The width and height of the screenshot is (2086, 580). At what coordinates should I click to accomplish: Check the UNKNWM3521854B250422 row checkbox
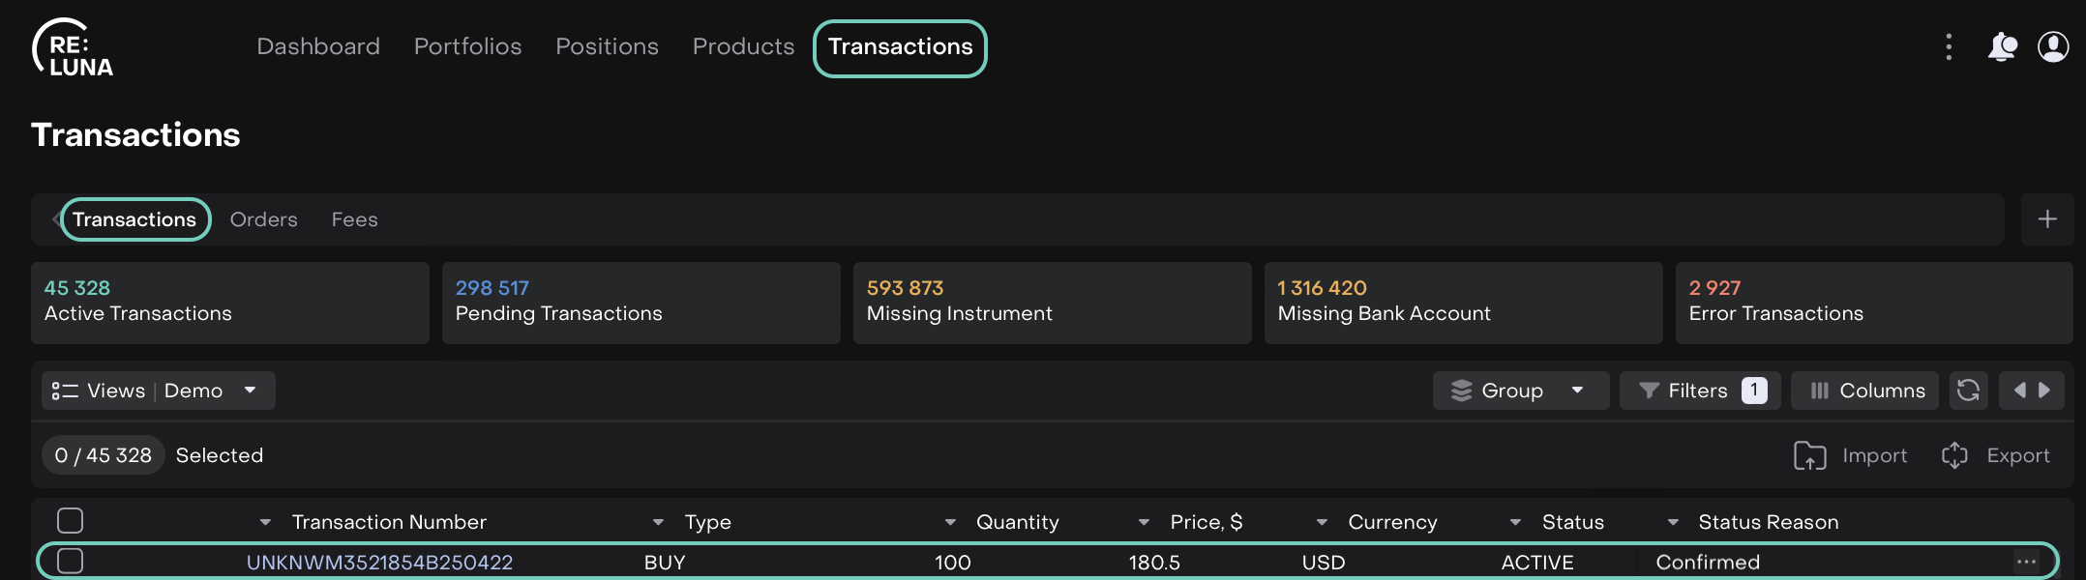70,562
